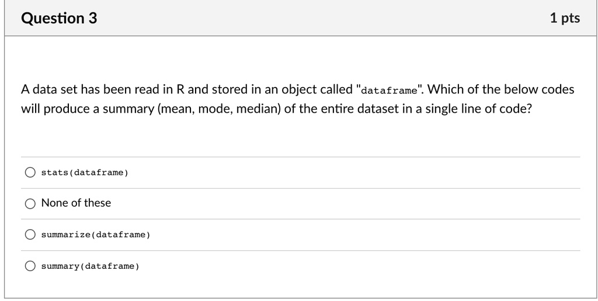Screen dimensions: 598x301
Task: Click the words "A data set" in the prompt
Action: click(x=46, y=90)
